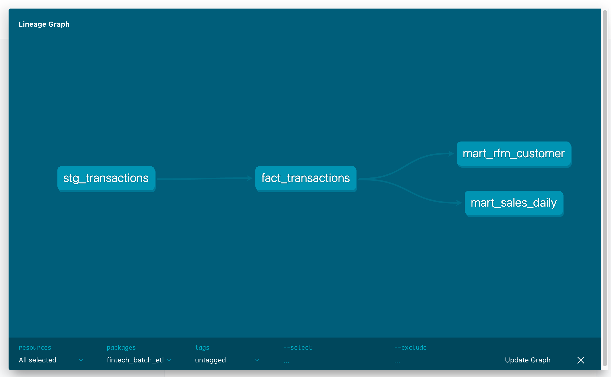The image size is (611, 377).
Task: Click chevron arrow beside fintech_batch_etl
Action: click(x=169, y=360)
